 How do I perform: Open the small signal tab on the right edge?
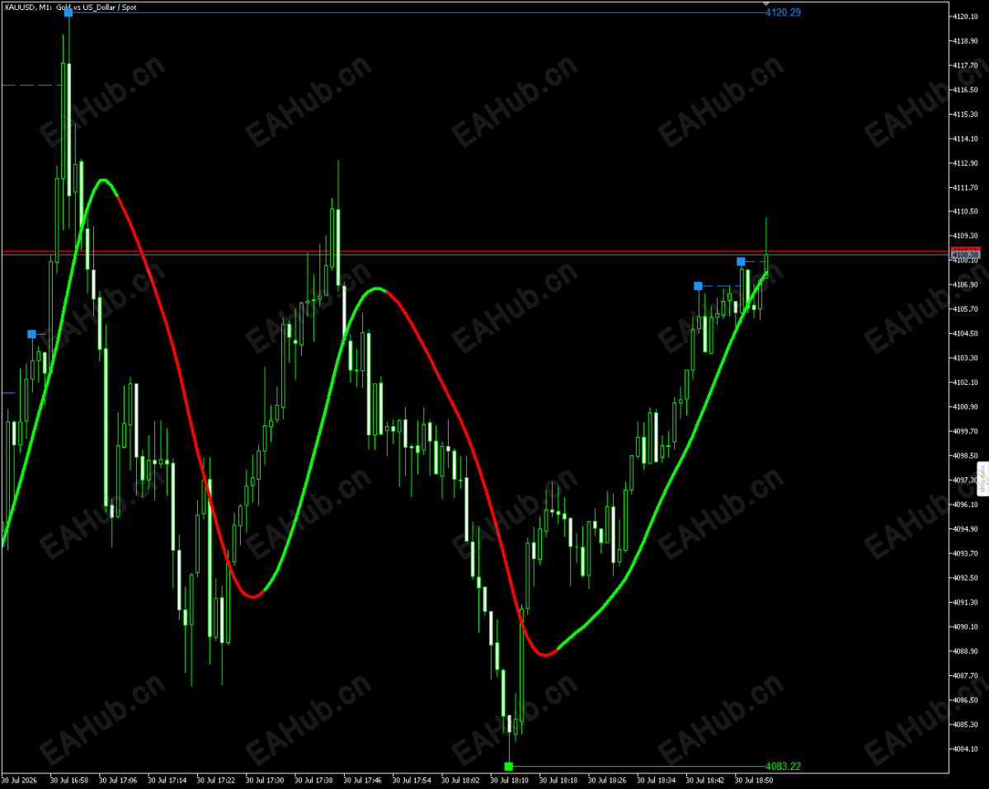point(982,479)
